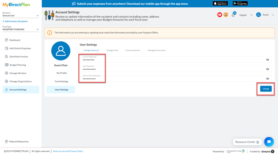Click the Account Settings person icon
This screenshot has width=278, height=155.
coord(6,89)
